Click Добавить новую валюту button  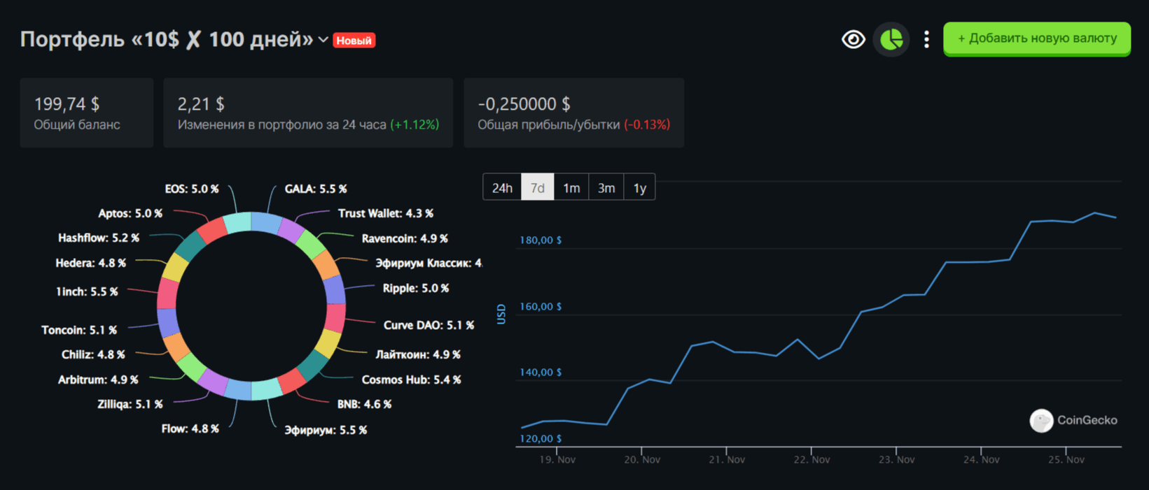click(1037, 38)
